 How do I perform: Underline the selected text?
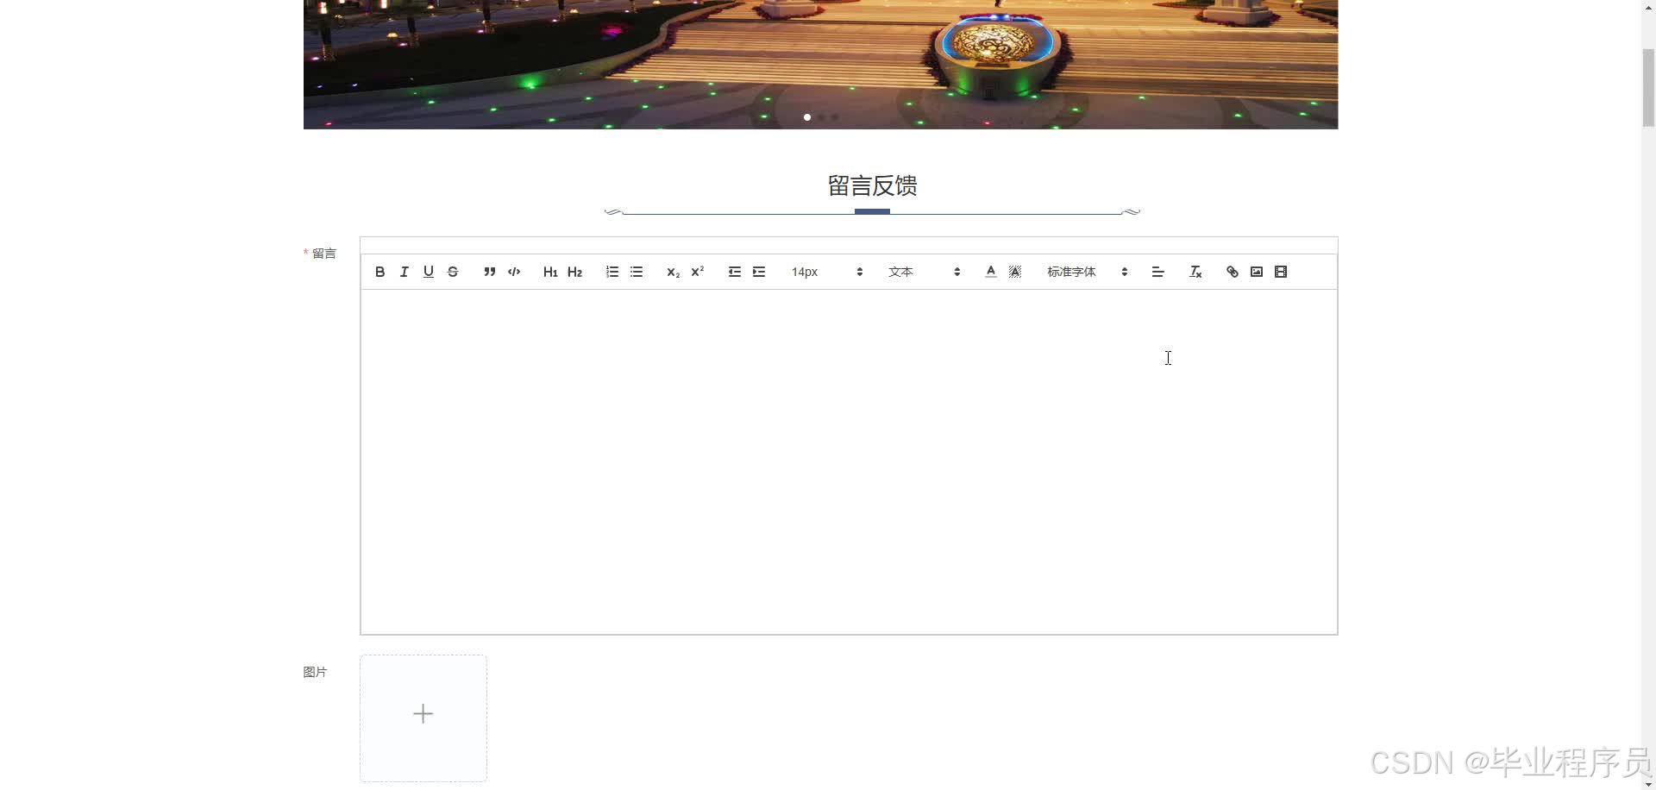428,272
